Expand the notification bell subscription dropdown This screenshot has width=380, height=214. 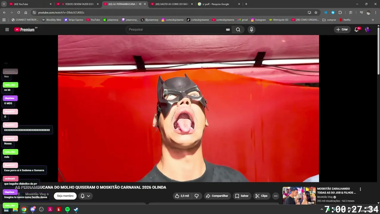coord(85,196)
